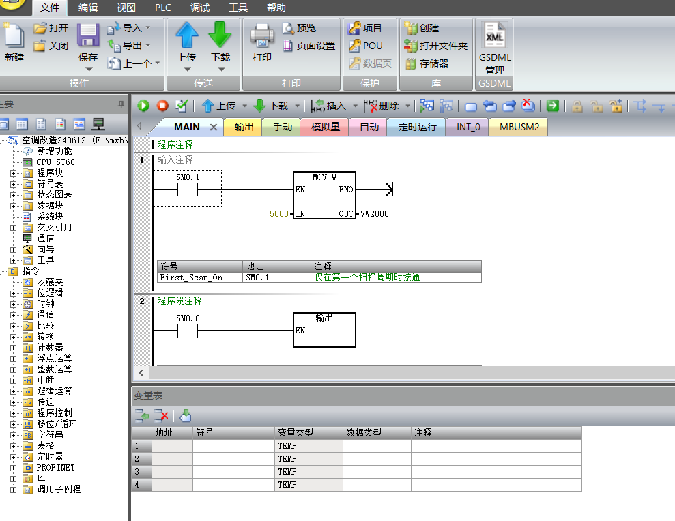Open the PLC ribbon tab

click(x=163, y=8)
